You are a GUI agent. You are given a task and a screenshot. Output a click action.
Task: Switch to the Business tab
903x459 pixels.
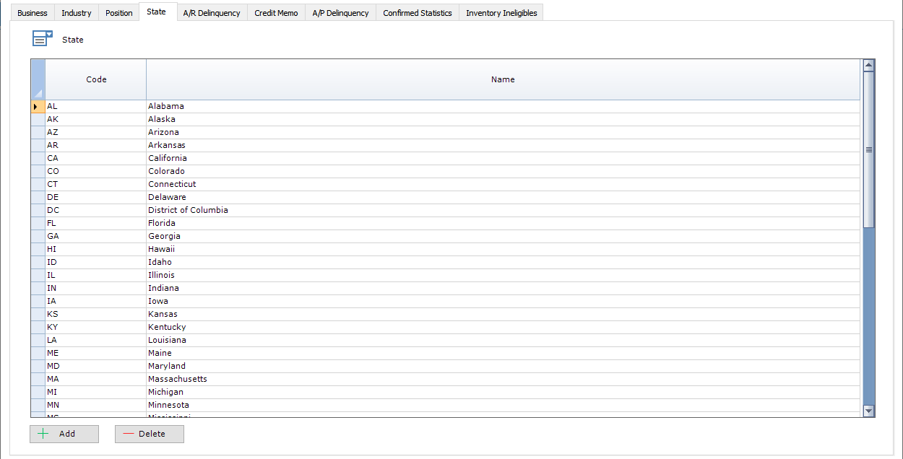[x=33, y=13]
